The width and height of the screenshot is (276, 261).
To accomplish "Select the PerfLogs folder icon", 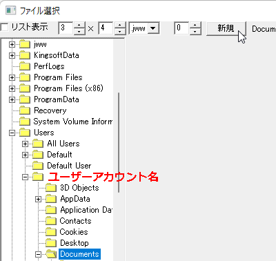I will click(x=25, y=66).
